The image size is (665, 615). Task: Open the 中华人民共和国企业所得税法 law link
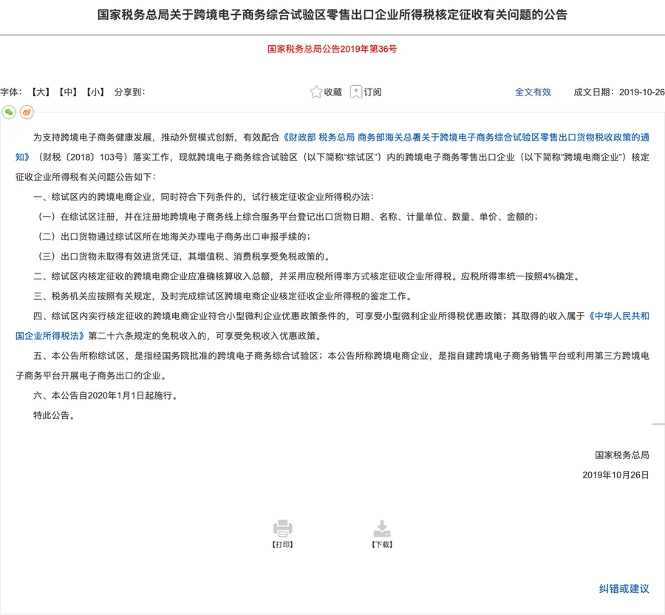618,316
